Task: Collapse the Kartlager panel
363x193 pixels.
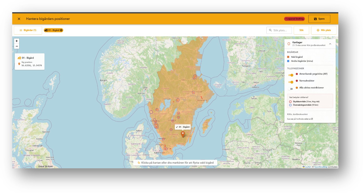Action: point(330,44)
